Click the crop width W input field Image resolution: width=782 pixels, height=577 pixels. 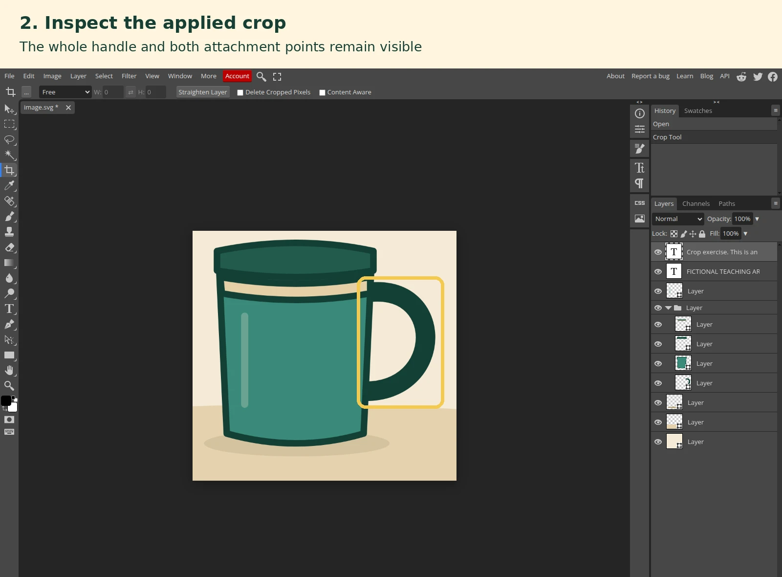pyautogui.click(x=113, y=92)
